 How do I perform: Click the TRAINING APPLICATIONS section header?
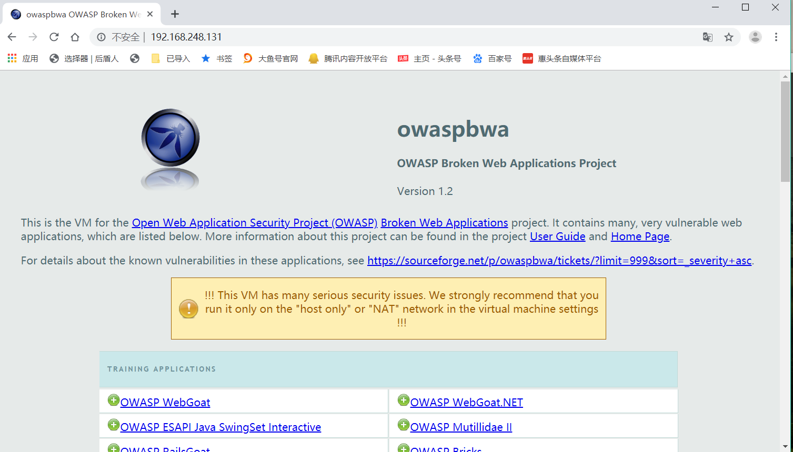pos(388,369)
